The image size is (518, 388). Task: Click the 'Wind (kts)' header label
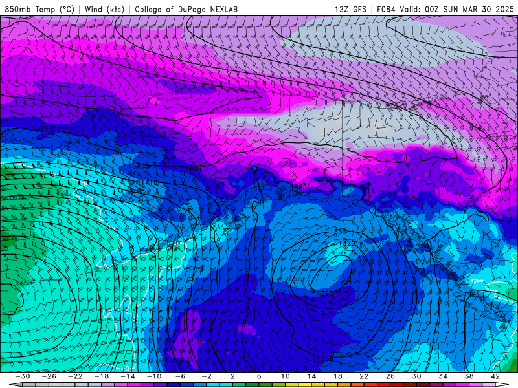click(104, 9)
